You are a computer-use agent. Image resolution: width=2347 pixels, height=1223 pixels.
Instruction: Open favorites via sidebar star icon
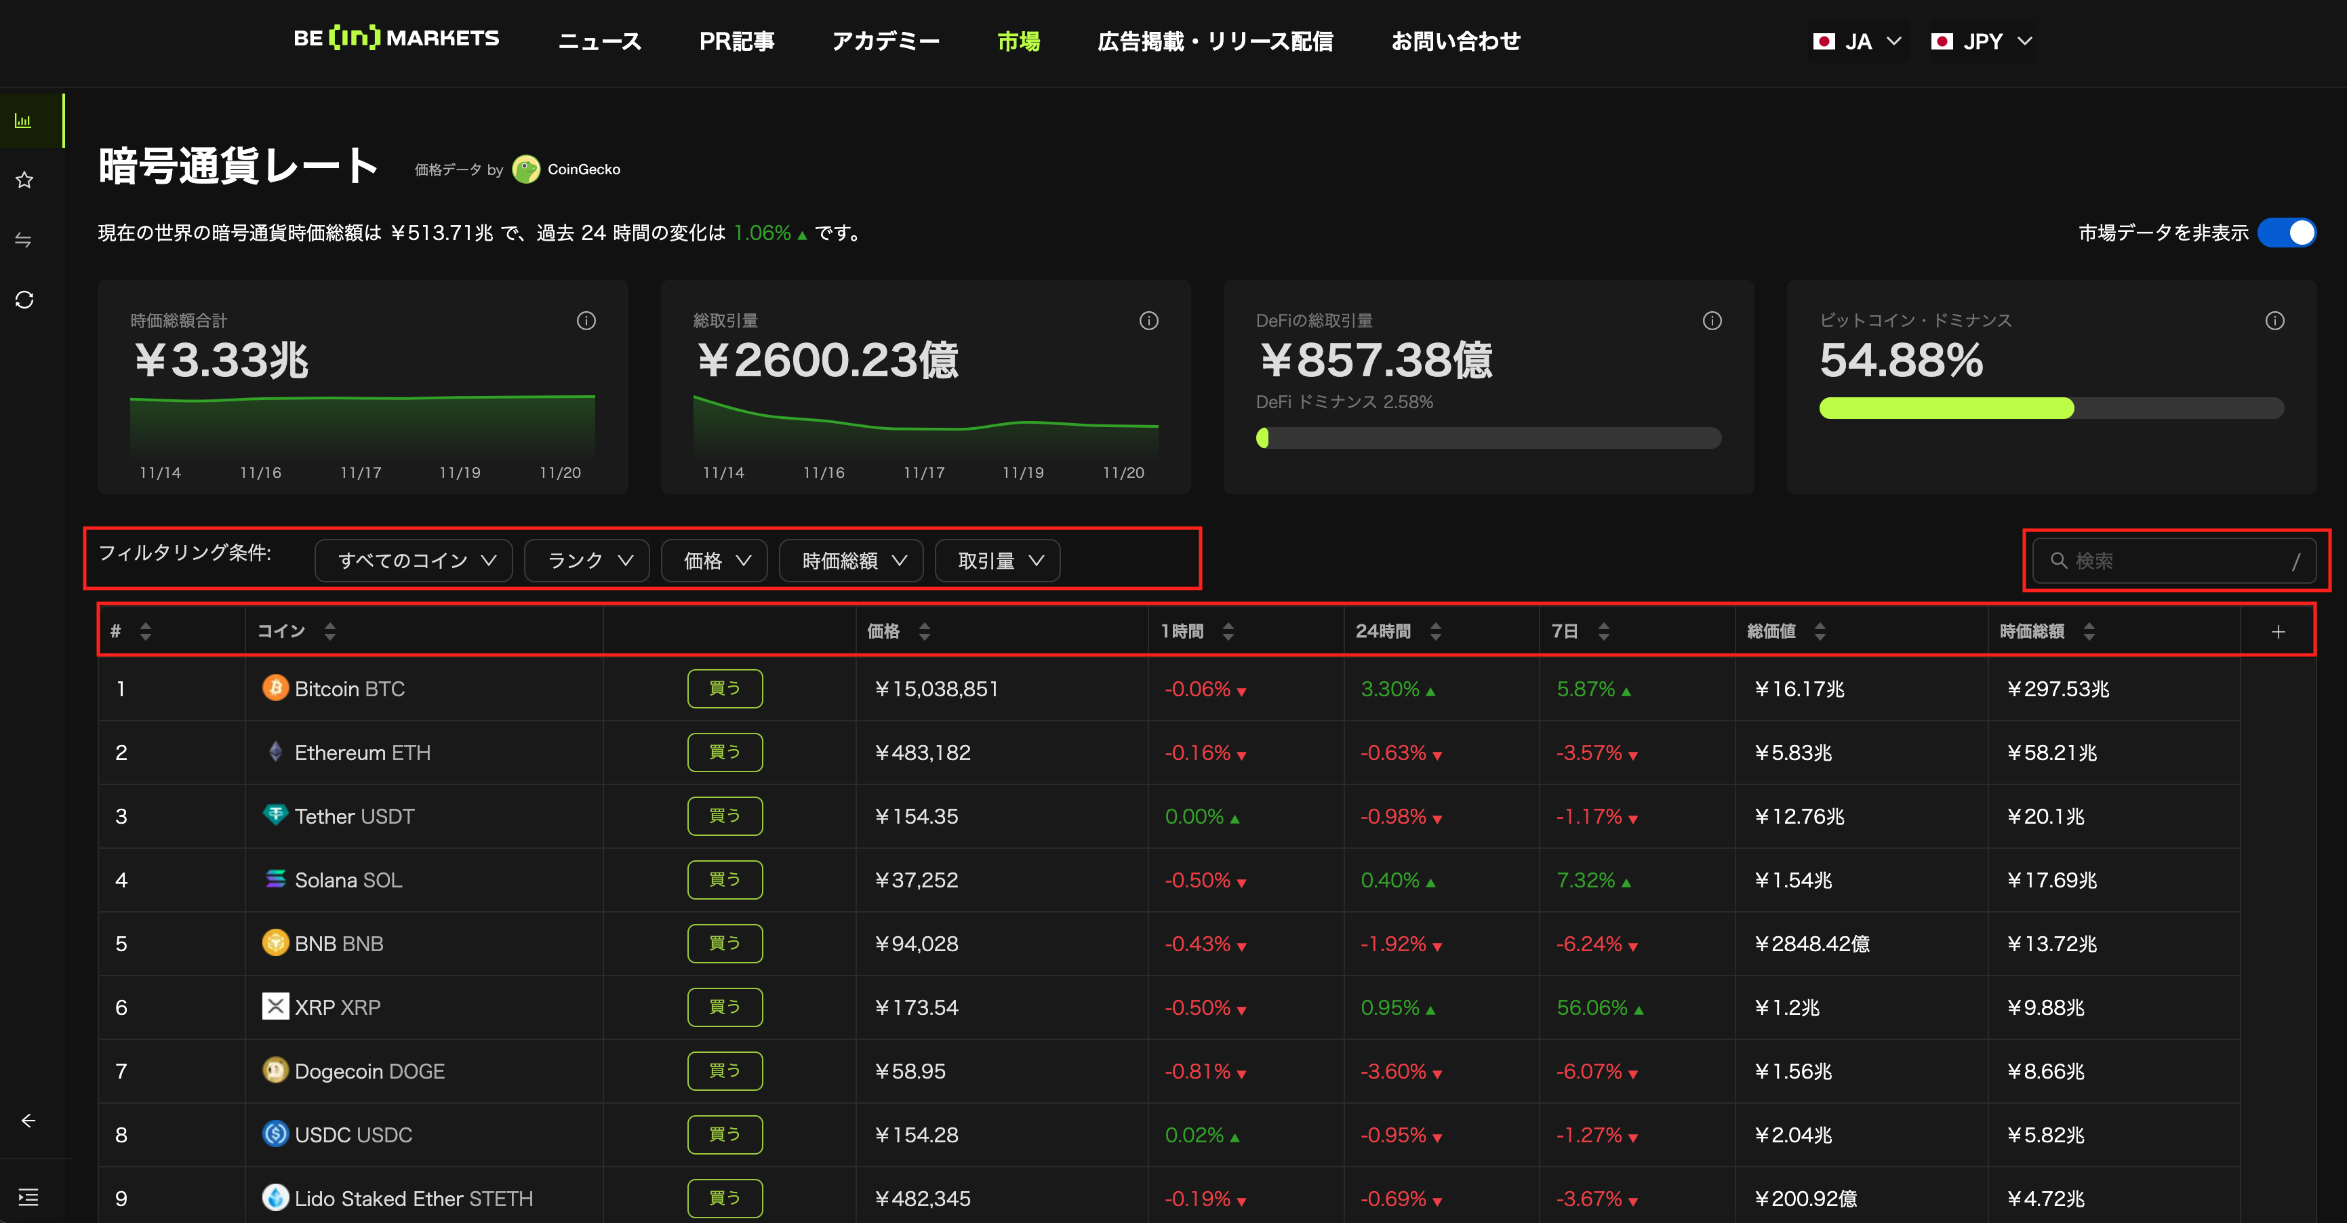point(24,180)
